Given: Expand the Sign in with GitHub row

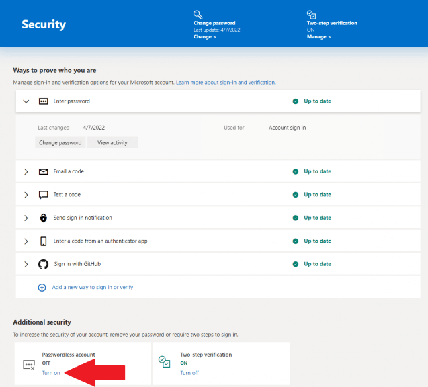Looking at the screenshot, I should pos(26,264).
